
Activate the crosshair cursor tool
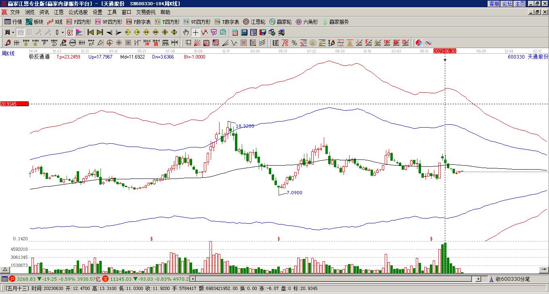195,32
